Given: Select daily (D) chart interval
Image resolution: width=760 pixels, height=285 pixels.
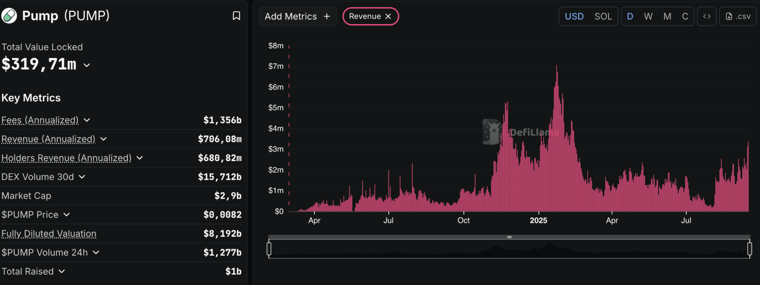Looking at the screenshot, I should [x=630, y=16].
